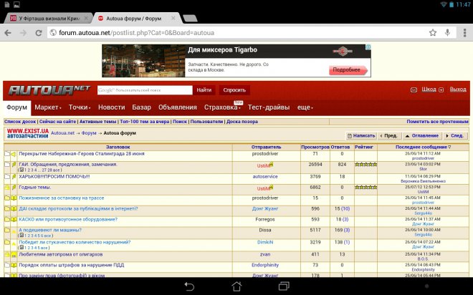Select the Тест-драйвы menu item

[269, 107]
